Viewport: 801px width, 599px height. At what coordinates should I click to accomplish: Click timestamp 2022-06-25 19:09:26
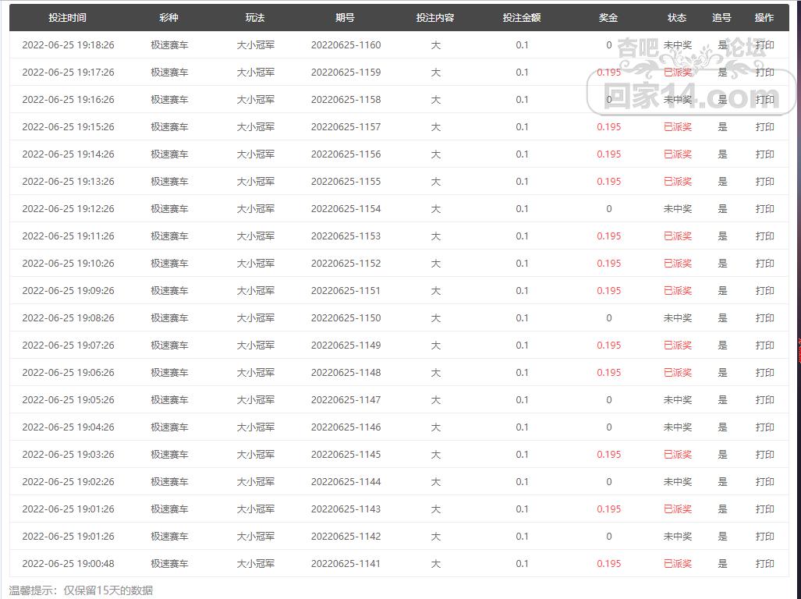click(x=68, y=291)
